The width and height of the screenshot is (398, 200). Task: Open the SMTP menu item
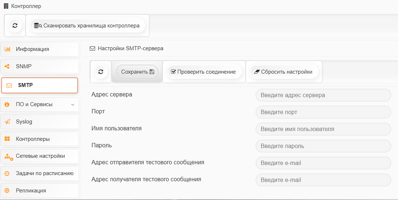point(39,85)
